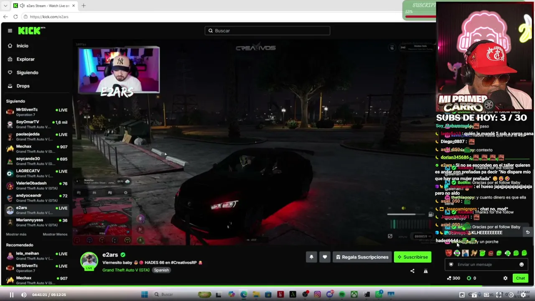Viewport: 535px width, 301px height.
Task: Open the Kick hamburger menu
Action: tap(10, 31)
